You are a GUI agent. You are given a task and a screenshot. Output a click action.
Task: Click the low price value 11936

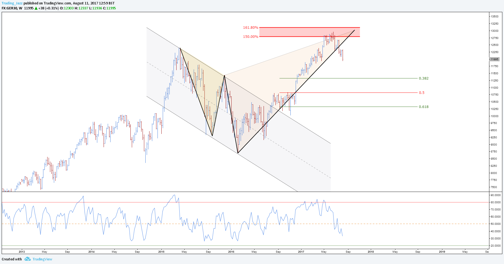97,8
